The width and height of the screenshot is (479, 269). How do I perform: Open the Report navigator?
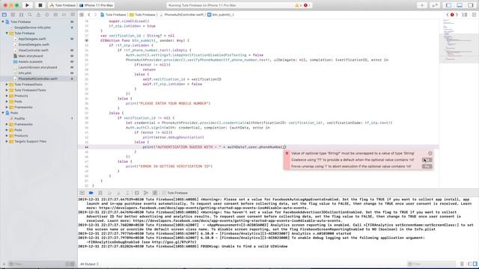point(73,15)
